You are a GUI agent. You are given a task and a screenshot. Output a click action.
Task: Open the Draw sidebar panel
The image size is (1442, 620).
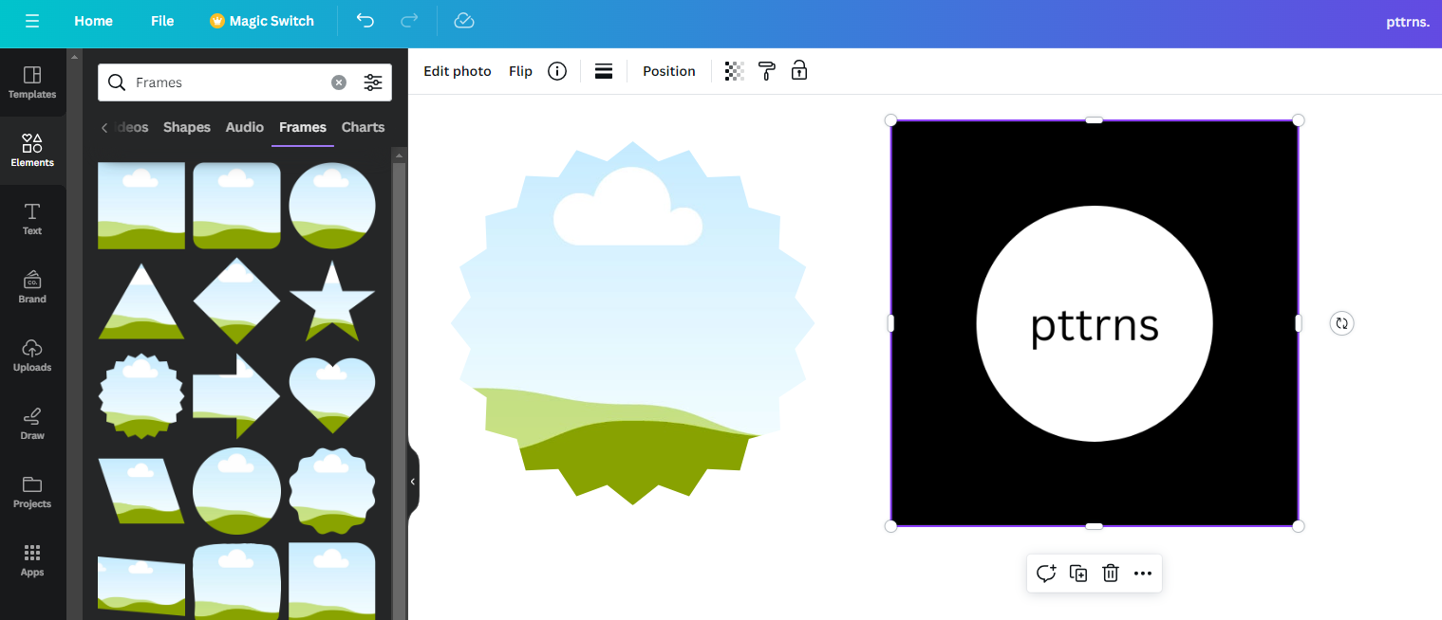(32, 424)
